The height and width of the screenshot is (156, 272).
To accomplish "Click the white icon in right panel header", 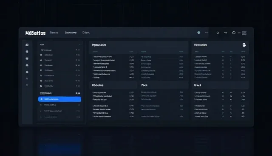I will [x=244, y=45].
